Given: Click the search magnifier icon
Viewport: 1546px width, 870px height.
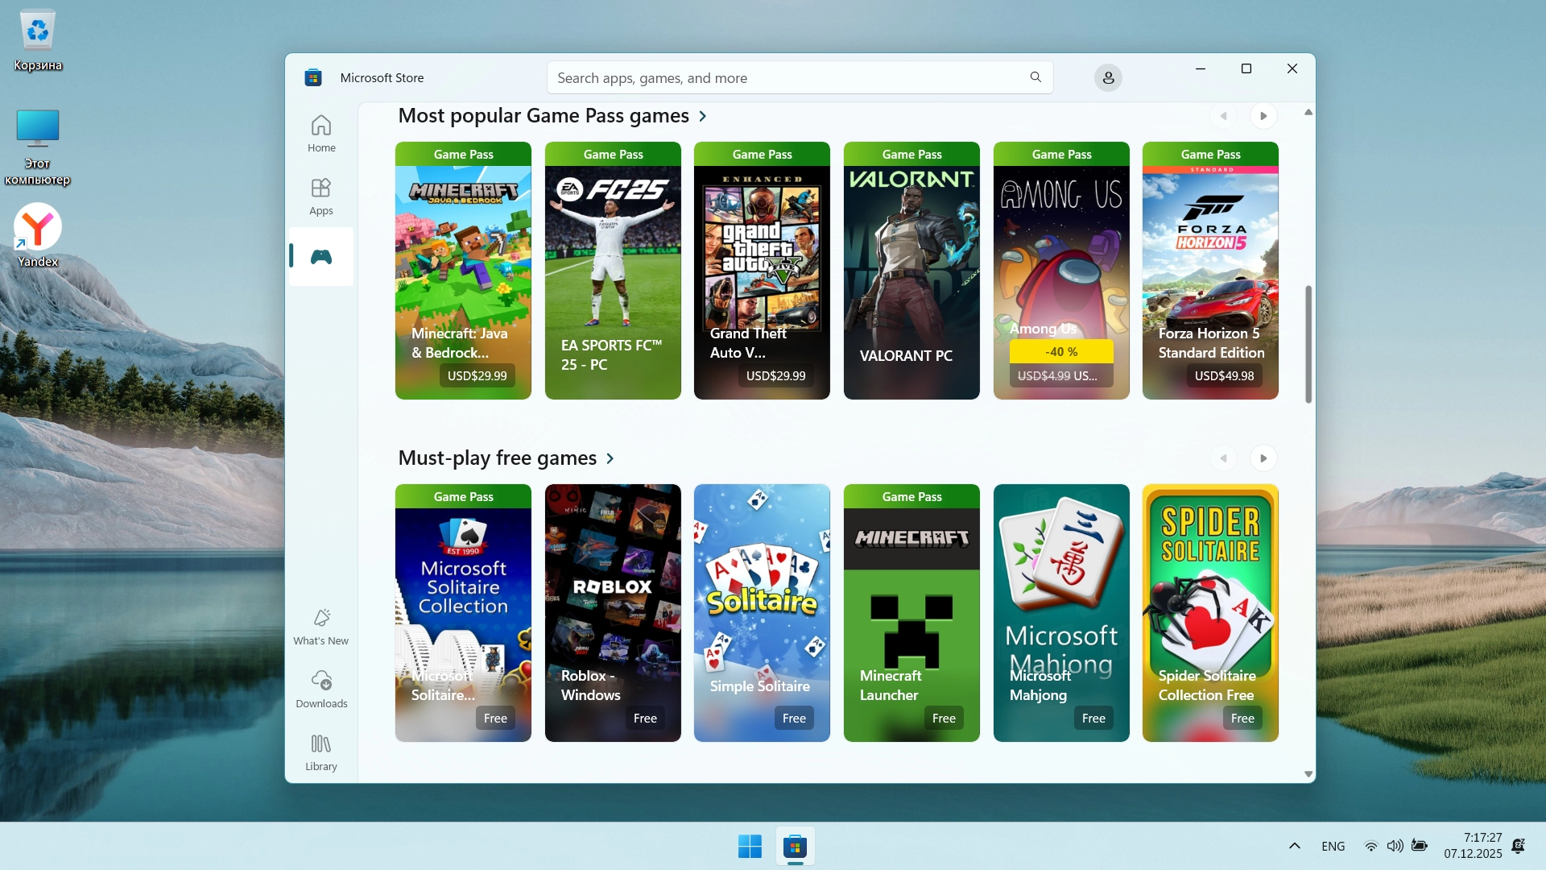Looking at the screenshot, I should 1035,77.
